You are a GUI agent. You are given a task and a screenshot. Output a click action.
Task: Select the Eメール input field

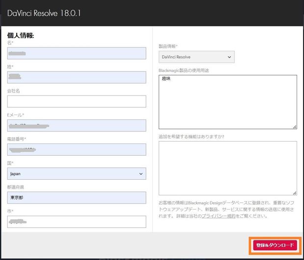click(x=77, y=125)
